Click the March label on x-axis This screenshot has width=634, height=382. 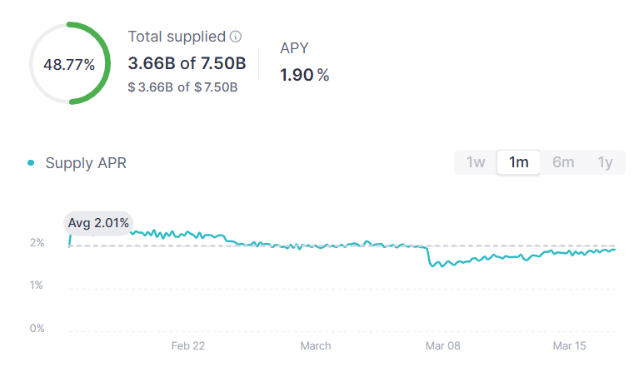[315, 345]
